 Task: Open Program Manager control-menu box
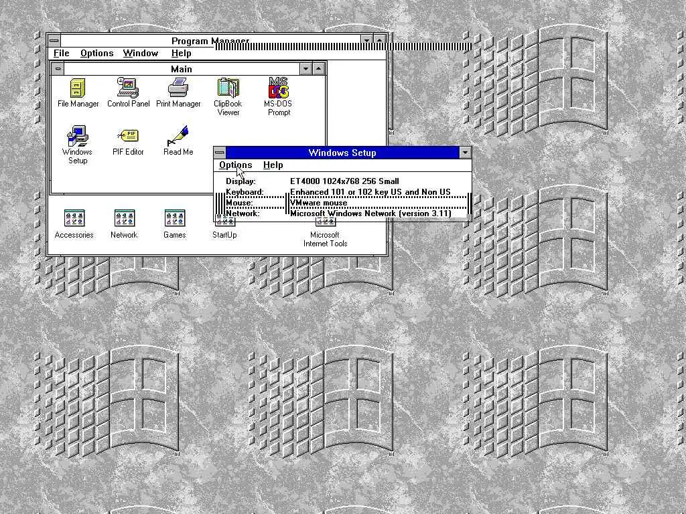[54, 41]
